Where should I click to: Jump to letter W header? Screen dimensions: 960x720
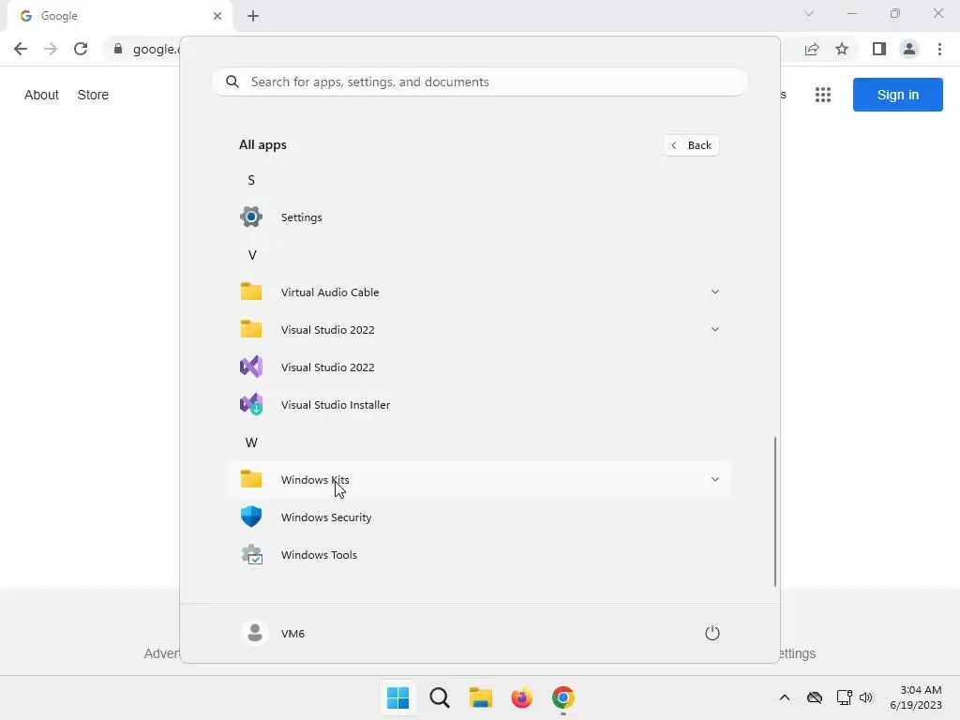[251, 442]
